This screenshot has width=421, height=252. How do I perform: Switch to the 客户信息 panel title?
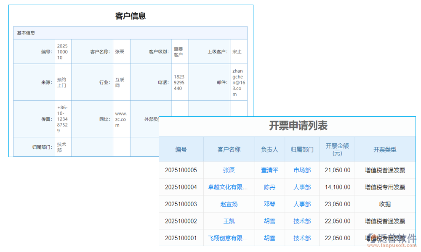tap(130, 16)
